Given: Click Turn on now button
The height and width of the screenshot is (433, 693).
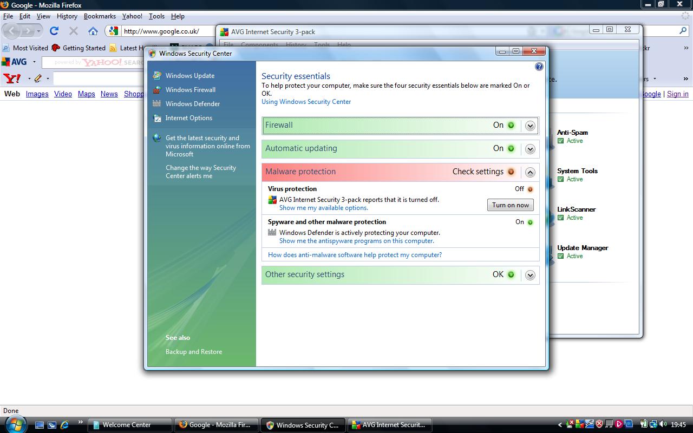Looking at the screenshot, I should click(511, 205).
